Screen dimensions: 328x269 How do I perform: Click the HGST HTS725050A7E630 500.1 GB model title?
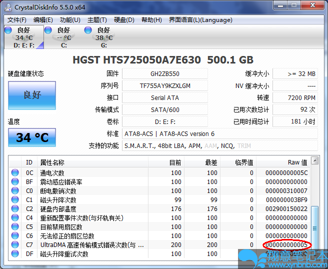[163, 60]
